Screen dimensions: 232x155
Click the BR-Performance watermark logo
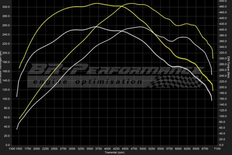click(116, 70)
